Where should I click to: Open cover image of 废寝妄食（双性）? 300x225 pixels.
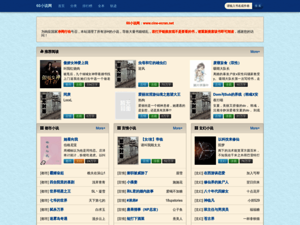200,74
